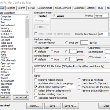The width and height of the screenshot is (110, 110).
Task: Select custom pixels Window height radio
Action: tap(66, 60)
